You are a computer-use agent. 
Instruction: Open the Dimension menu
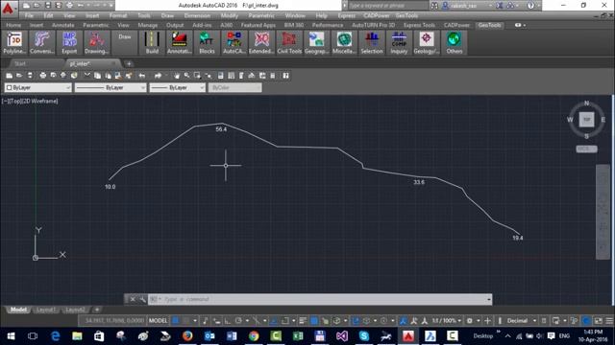click(x=197, y=15)
